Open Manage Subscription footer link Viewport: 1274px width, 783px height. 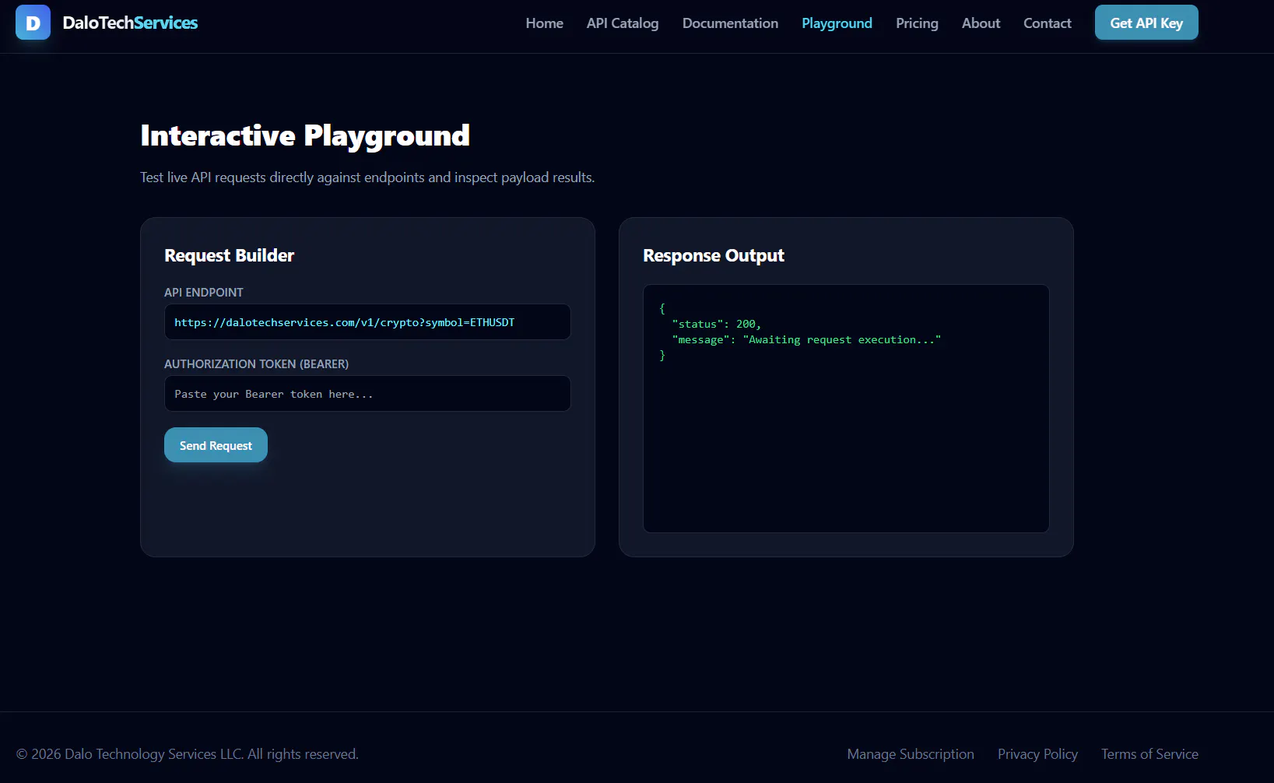pos(911,754)
